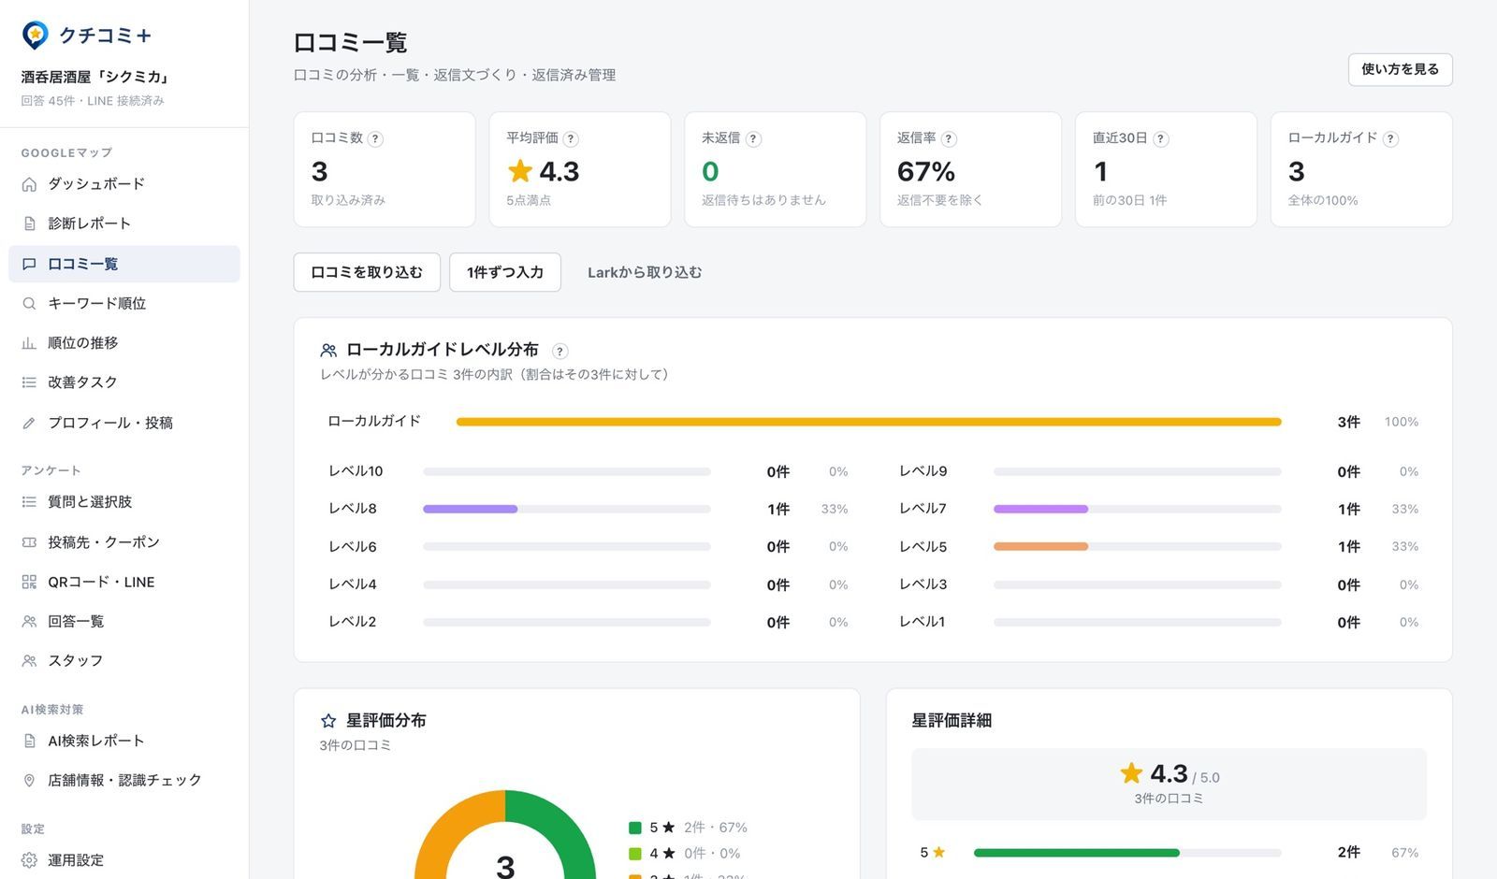Click the purple レベル8 progress bar
This screenshot has height=879, width=1497.
click(x=470, y=509)
